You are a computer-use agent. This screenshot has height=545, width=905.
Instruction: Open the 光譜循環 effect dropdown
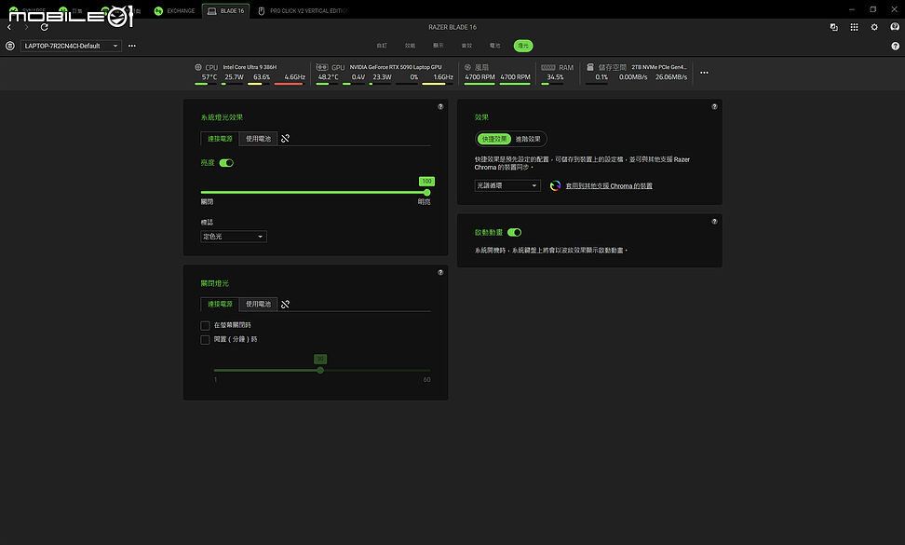coord(507,185)
